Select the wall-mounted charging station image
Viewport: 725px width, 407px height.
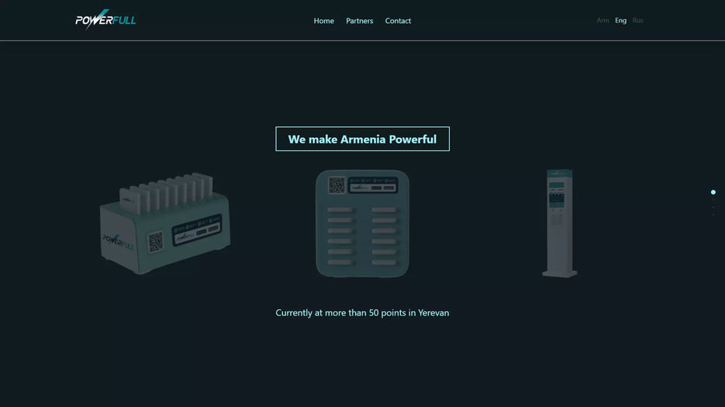(362, 224)
